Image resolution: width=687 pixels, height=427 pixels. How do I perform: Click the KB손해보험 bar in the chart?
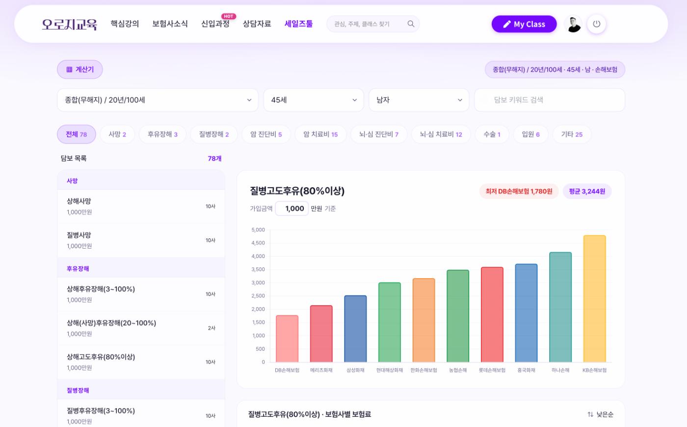(595, 299)
